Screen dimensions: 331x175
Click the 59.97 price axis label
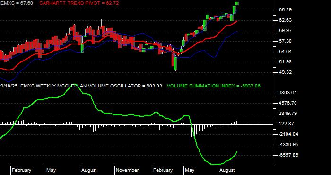click(285, 31)
